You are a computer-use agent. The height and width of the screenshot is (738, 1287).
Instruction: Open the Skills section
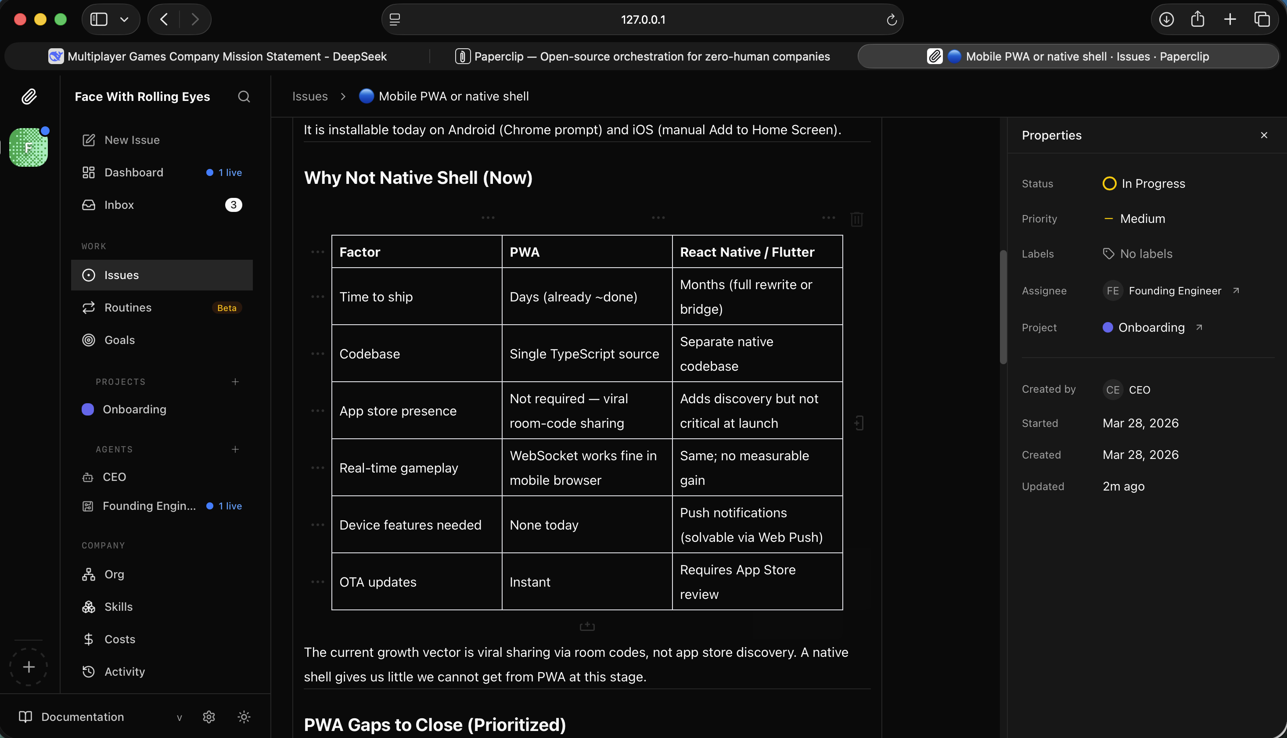(118, 606)
